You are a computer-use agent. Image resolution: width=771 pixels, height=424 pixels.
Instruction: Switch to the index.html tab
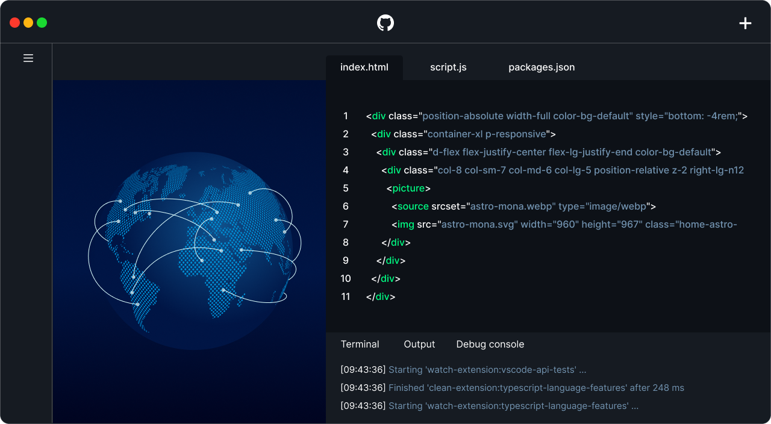point(364,67)
